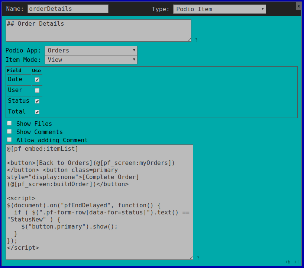
Task: Click the Allow adding Comment label
Action: [x=52, y=140]
